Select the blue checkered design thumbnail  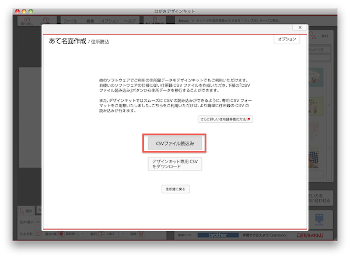pos(314,159)
